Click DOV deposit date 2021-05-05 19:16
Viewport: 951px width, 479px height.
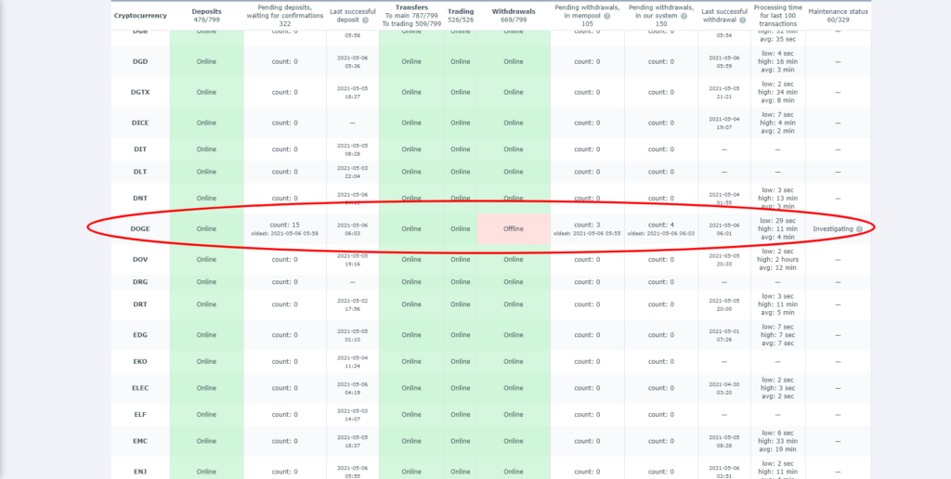point(352,260)
